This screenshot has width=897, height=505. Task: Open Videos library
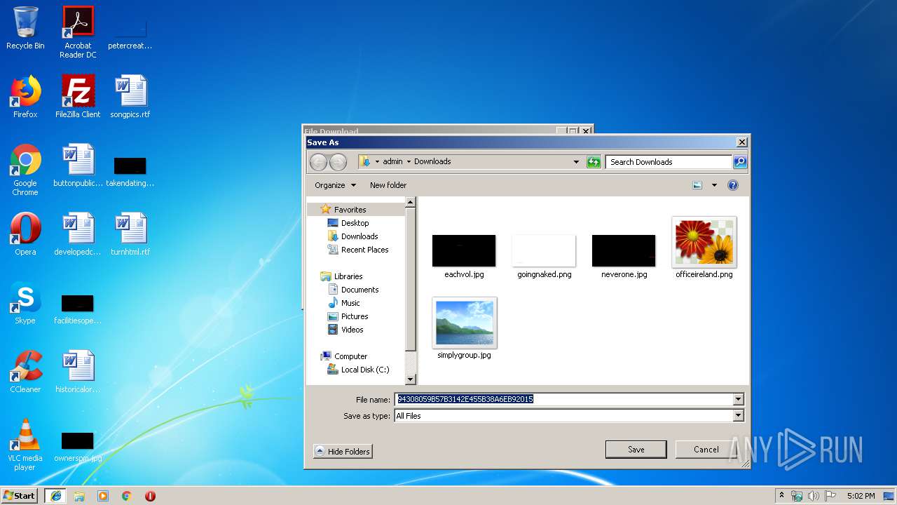pos(352,330)
